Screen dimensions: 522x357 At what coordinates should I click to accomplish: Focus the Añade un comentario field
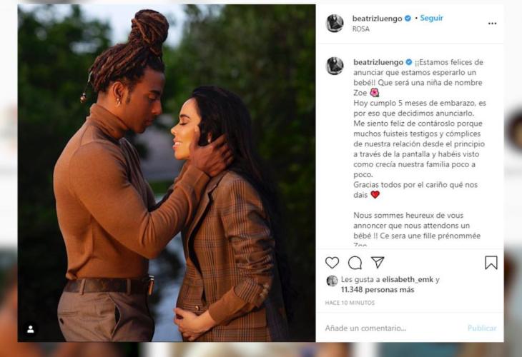(393, 328)
